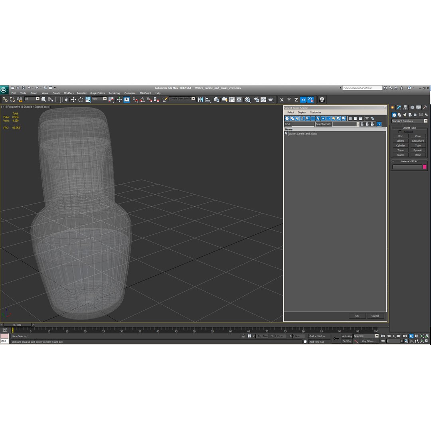Viewport: 431px width, 431px height.
Task: Open the quick access toolbar dropdown arrow
Action: click(55, 88)
